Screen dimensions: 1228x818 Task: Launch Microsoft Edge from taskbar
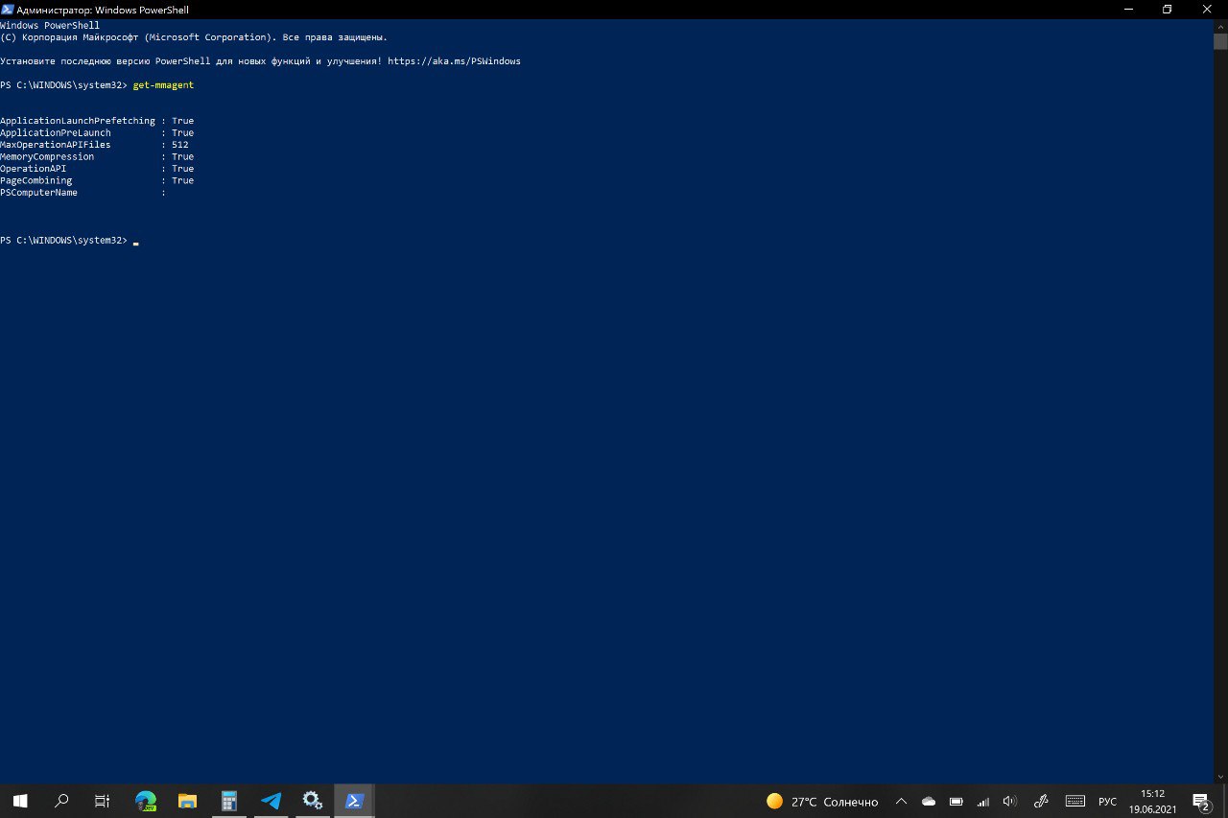146,801
